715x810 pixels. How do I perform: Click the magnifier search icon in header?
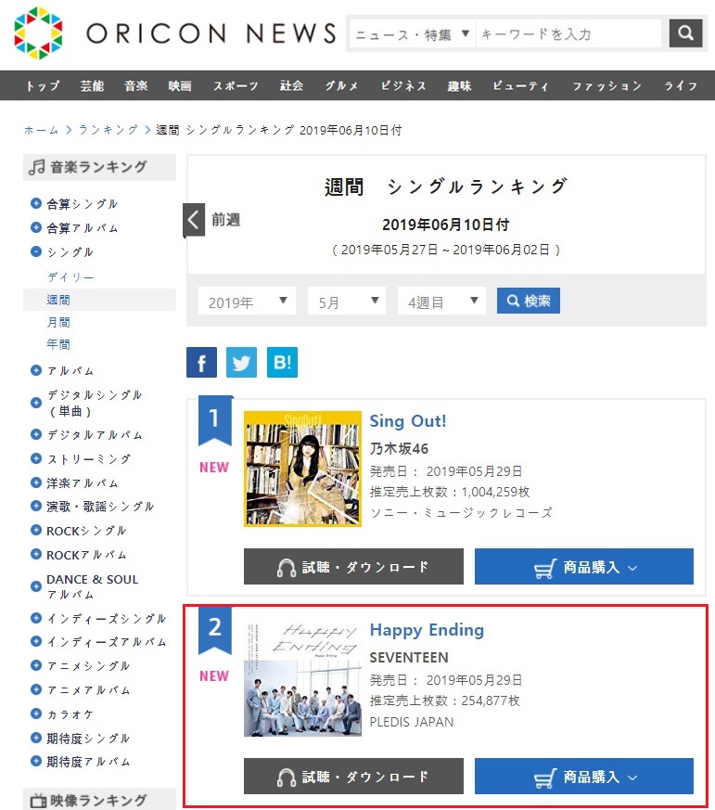[x=685, y=33]
